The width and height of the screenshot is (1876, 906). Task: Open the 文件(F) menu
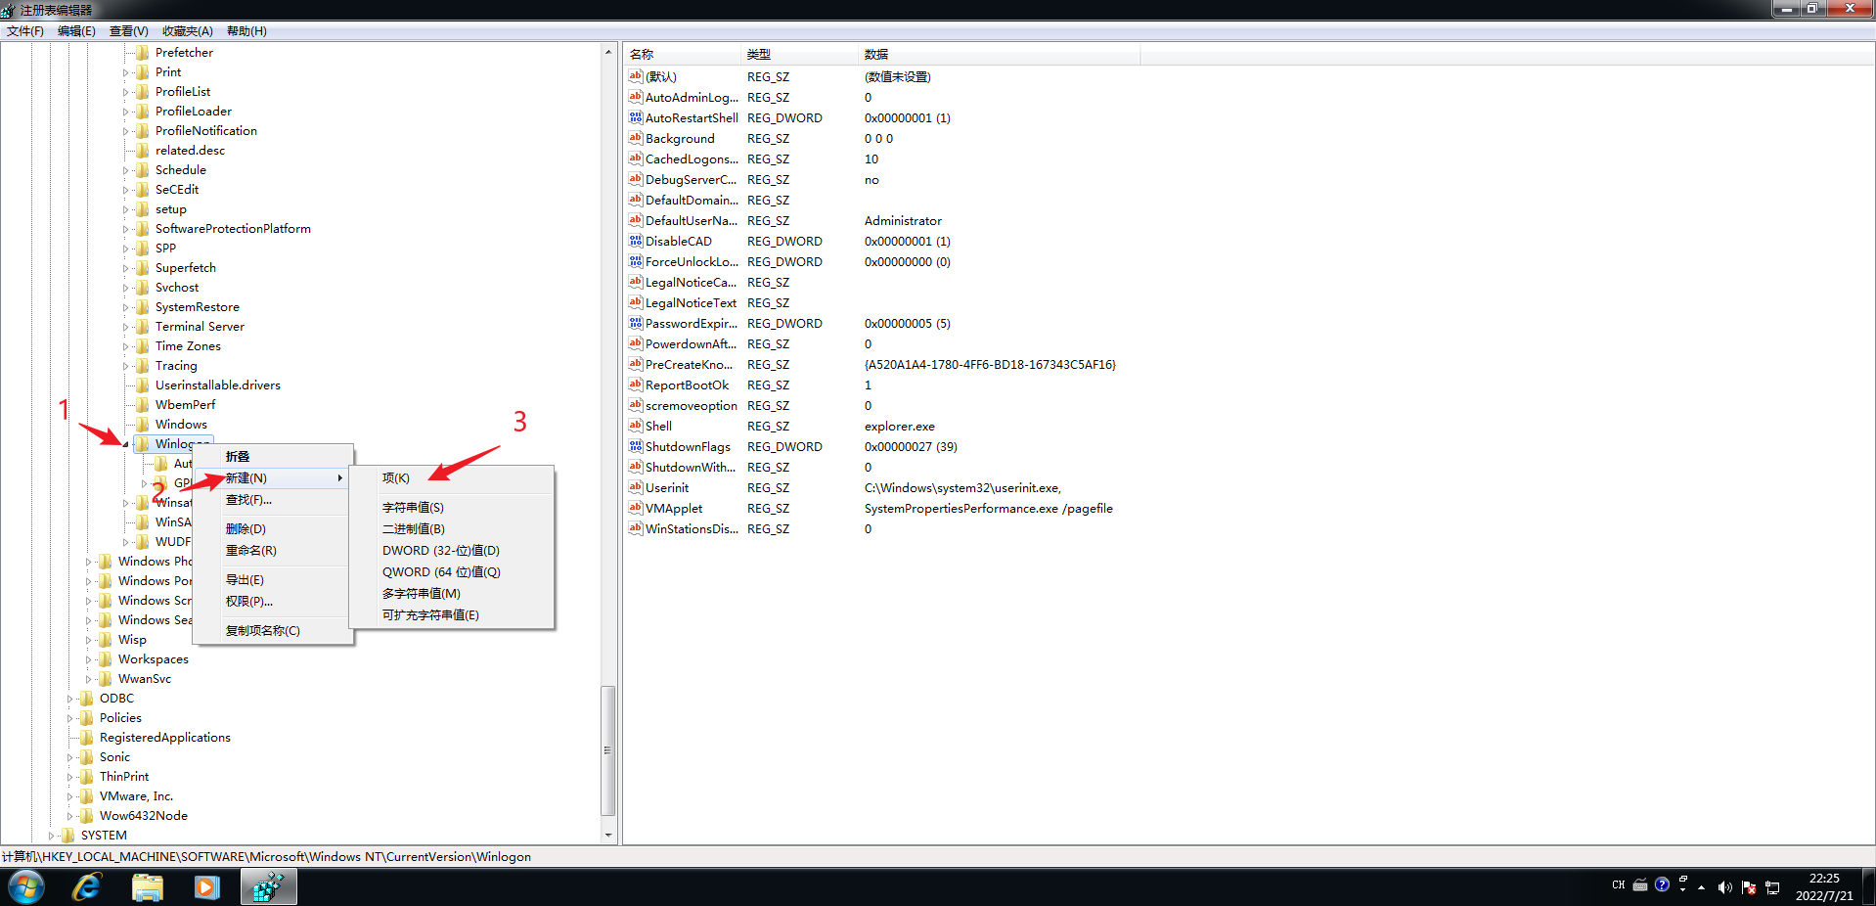pos(25,31)
